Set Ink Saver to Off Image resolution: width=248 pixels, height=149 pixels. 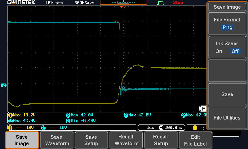235,51
